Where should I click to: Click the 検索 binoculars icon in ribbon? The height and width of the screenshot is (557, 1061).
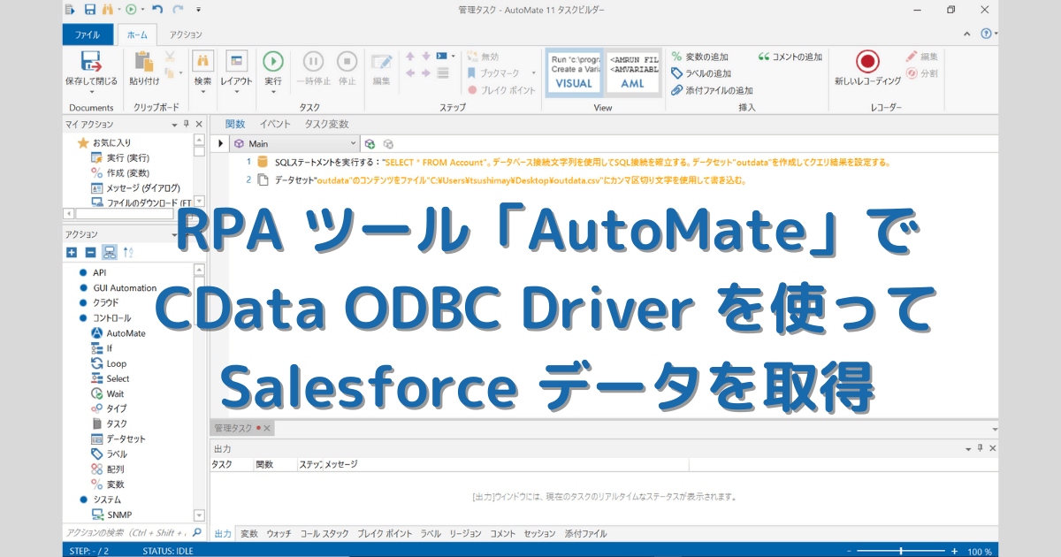pyautogui.click(x=202, y=60)
